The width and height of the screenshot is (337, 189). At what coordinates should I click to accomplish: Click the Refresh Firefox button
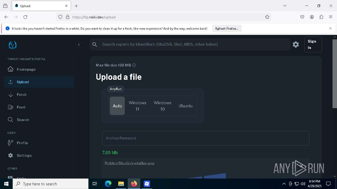tap(227, 29)
